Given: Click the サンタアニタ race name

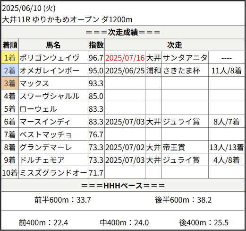Looking at the screenshot, I should click(185, 58).
